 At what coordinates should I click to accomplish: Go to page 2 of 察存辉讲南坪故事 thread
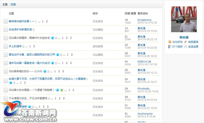pos(47,21)
